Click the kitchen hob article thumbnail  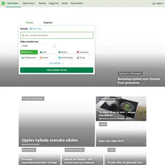tap(121, 108)
